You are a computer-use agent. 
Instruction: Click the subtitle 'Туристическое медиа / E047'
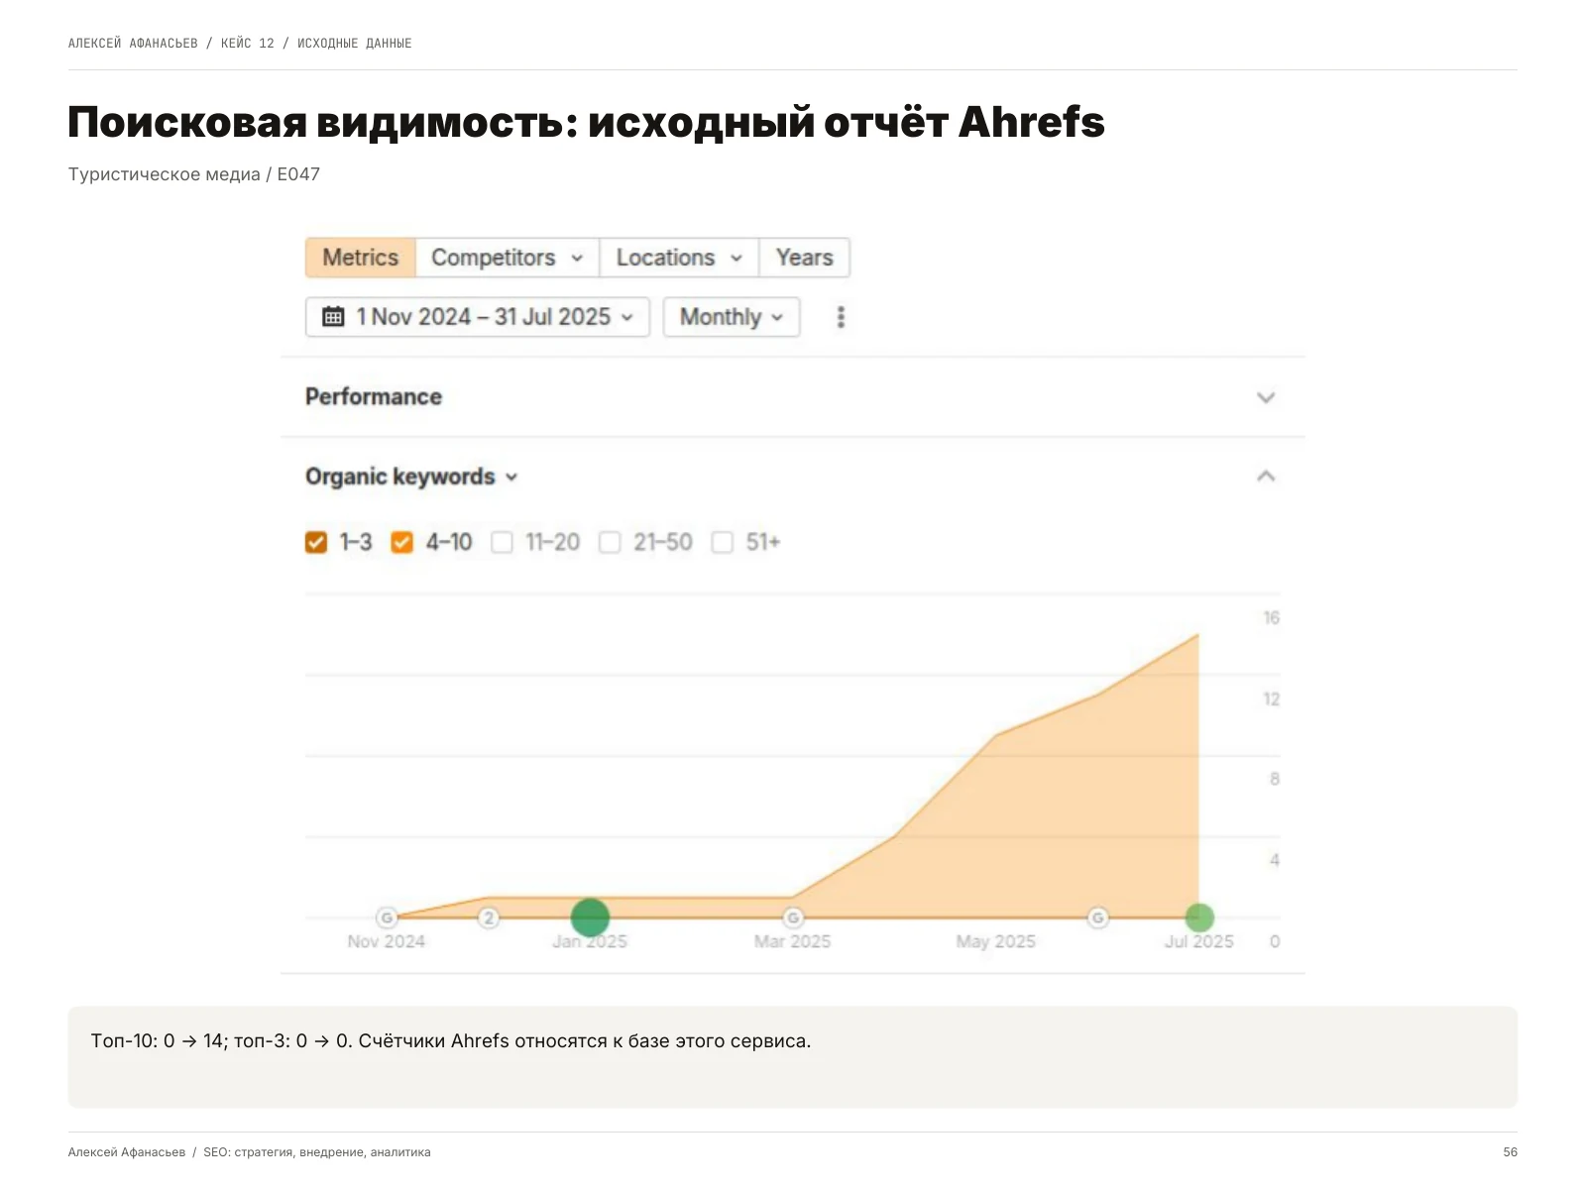[194, 174]
